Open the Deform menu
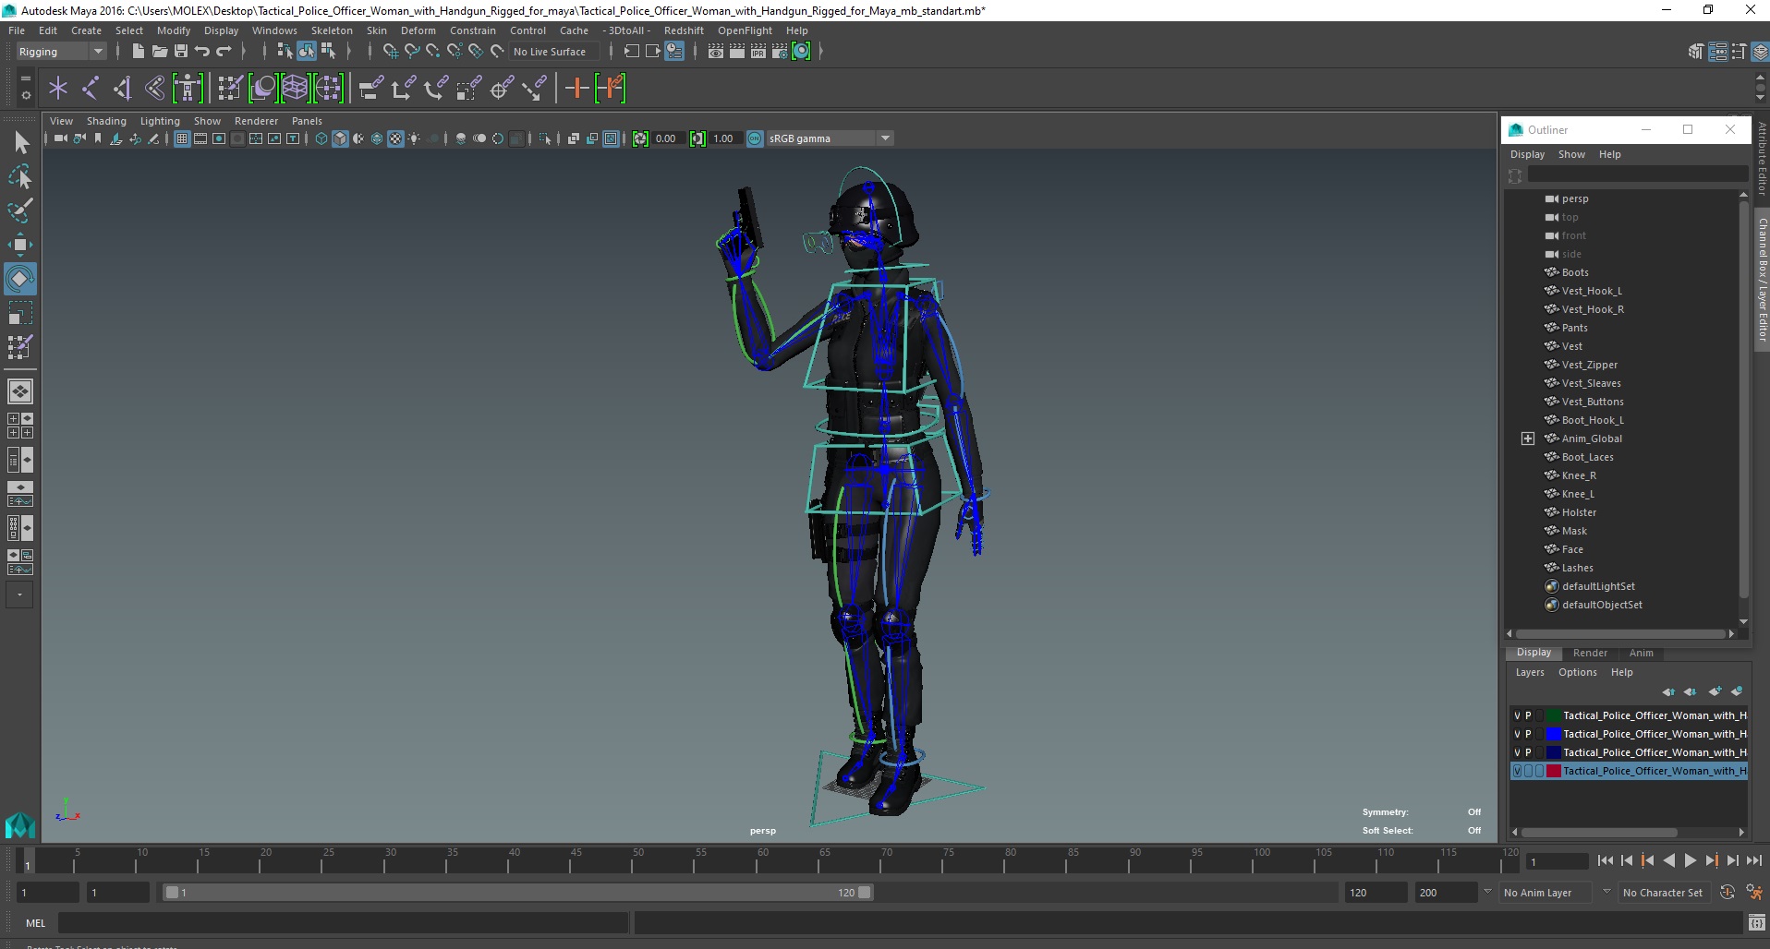 (x=418, y=30)
